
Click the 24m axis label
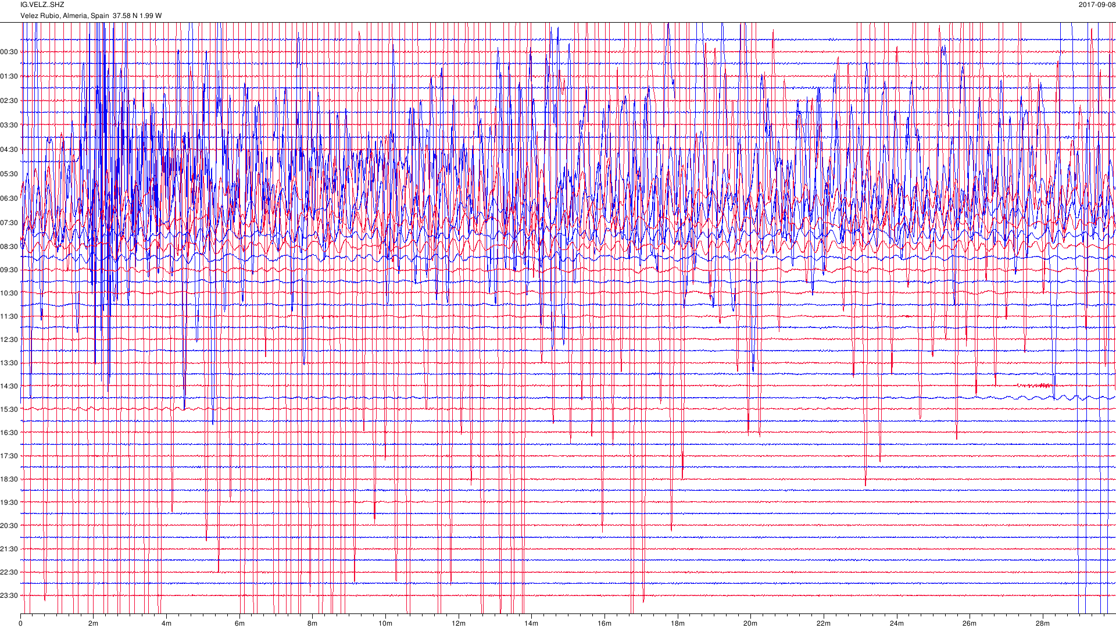tap(896, 623)
